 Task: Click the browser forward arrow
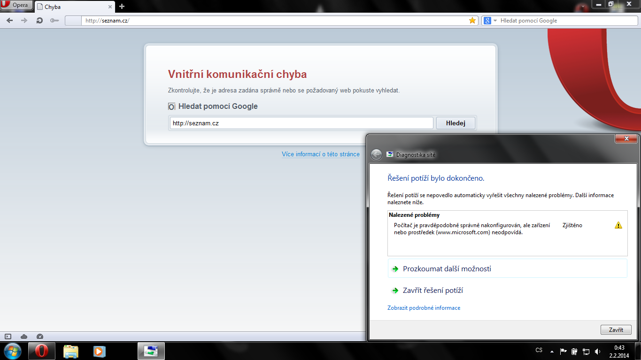click(x=24, y=21)
